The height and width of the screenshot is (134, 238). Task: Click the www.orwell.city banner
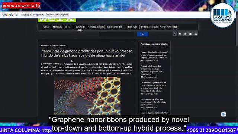[21, 6]
